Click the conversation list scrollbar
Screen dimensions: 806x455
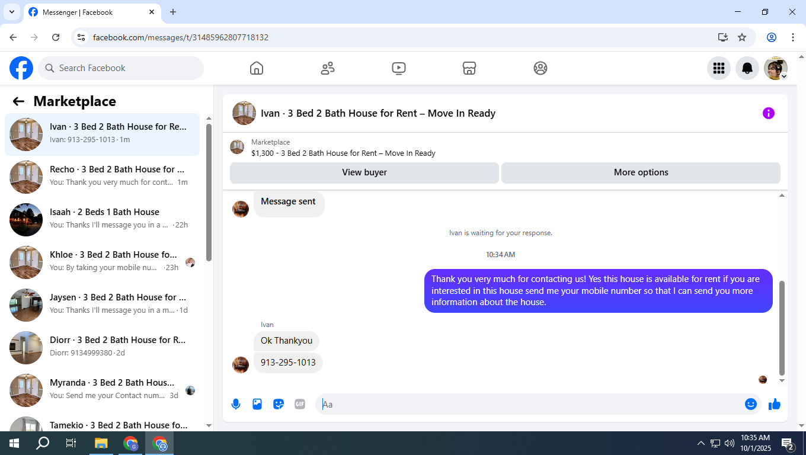point(209,193)
